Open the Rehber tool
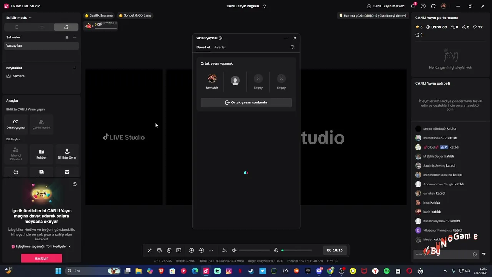 pyautogui.click(x=42, y=154)
